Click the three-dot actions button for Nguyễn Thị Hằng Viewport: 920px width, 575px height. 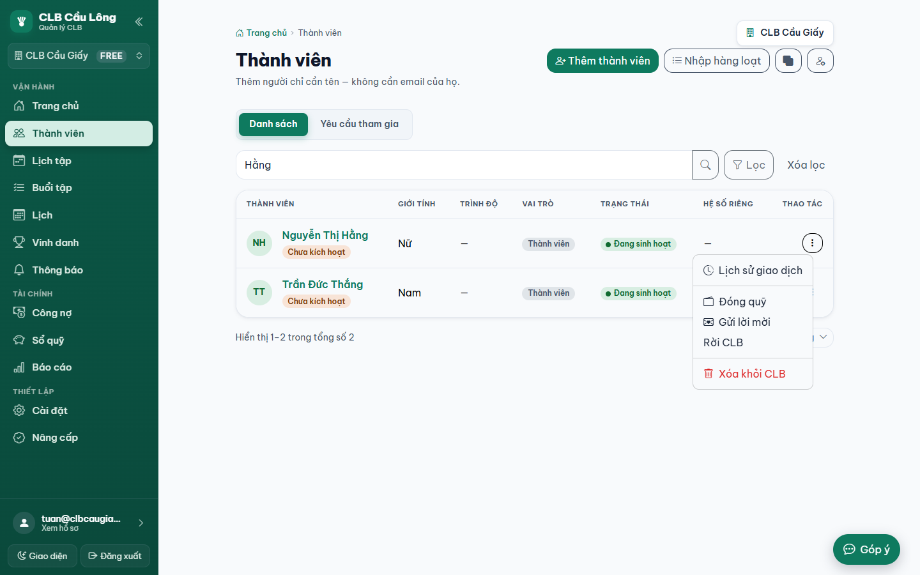tap(813, 243)
